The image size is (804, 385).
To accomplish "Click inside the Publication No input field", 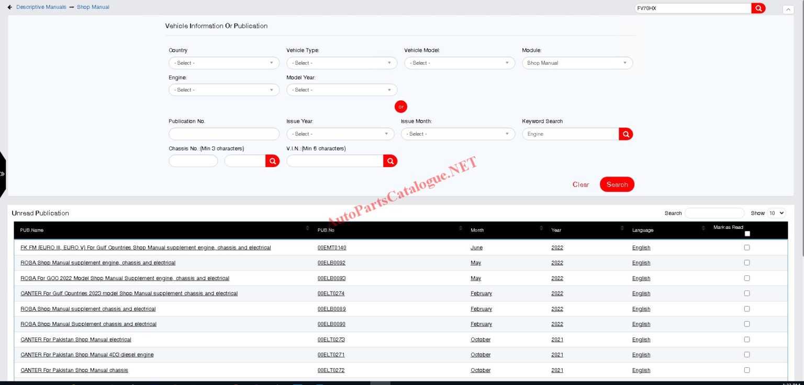I will click(x=224, y=134).
